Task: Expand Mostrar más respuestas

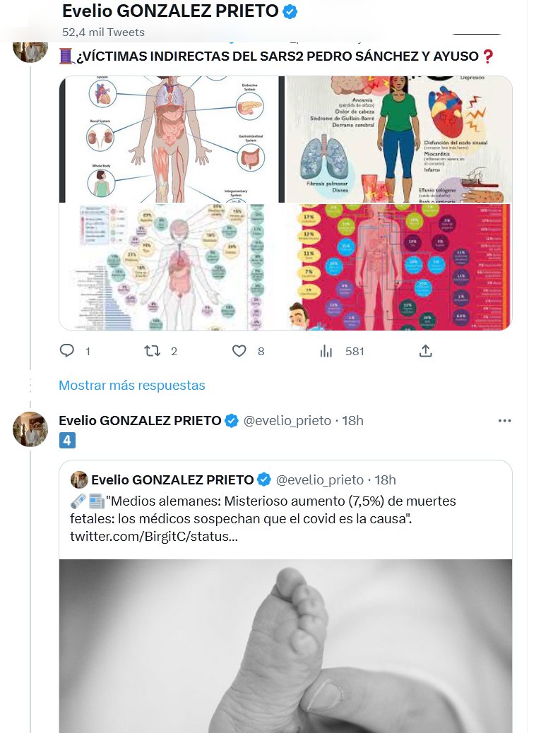Action: point(132,386)
